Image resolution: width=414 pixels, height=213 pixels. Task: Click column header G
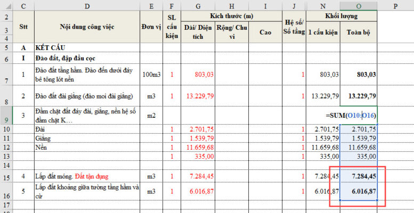(198, 5)
